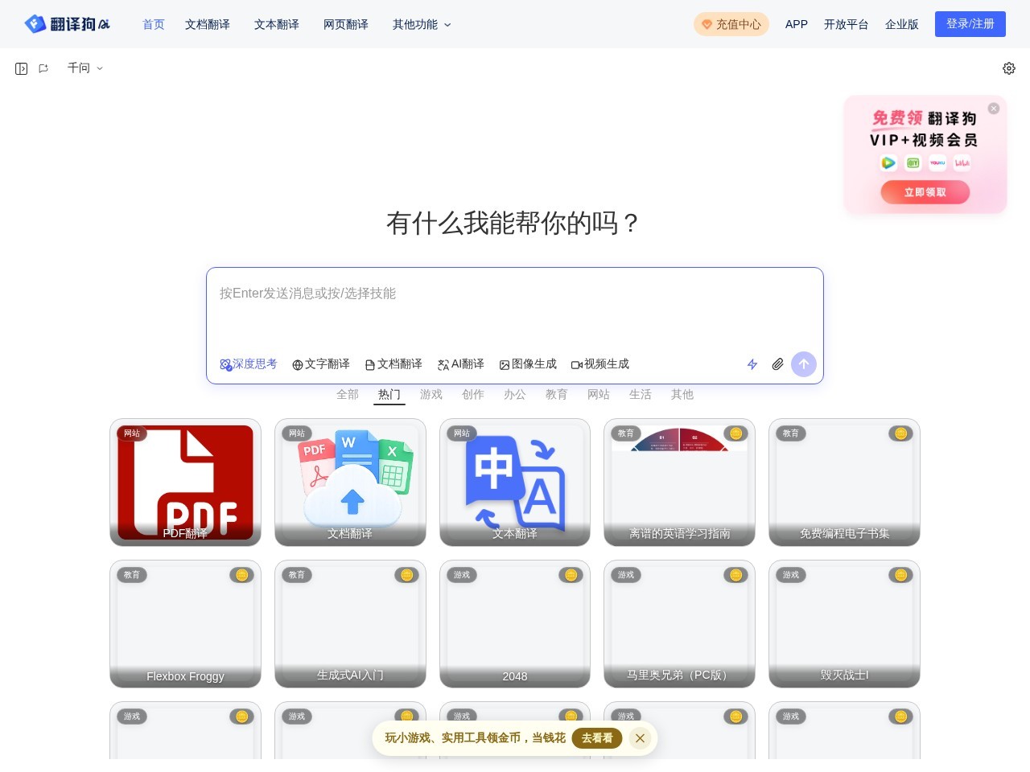Switch to the 其他 category tab

point(682,394)
